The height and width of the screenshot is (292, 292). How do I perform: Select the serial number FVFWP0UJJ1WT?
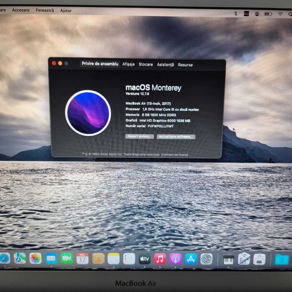[161, 126]
